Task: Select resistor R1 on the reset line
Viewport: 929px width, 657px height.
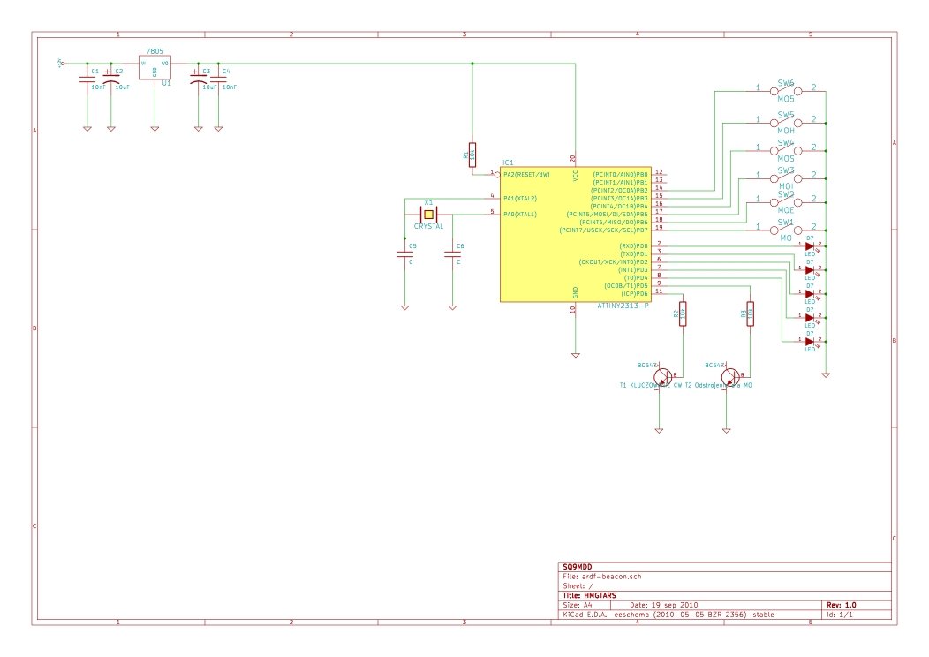Action: [472, 154]
